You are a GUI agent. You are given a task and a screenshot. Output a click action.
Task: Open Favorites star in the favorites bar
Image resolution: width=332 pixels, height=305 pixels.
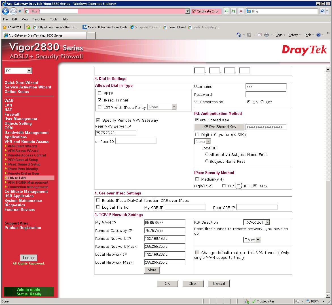click(x=12, y=27)
